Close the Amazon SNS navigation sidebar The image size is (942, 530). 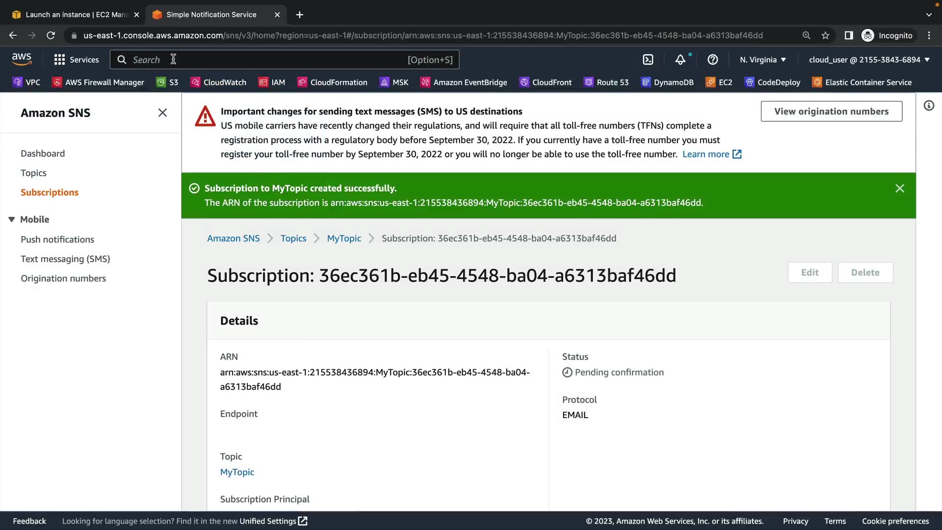coord(162,113)
